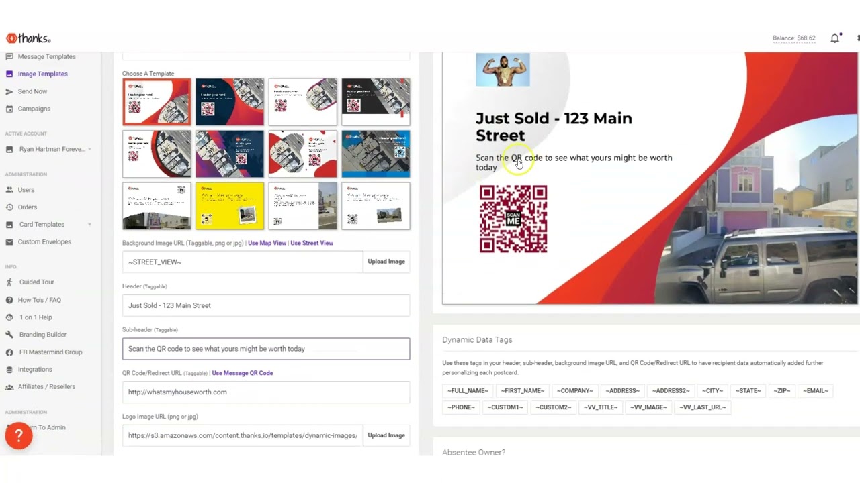Click the Orders clock icon
Viewport: 860px width, 483px height.
click(9, 207)
